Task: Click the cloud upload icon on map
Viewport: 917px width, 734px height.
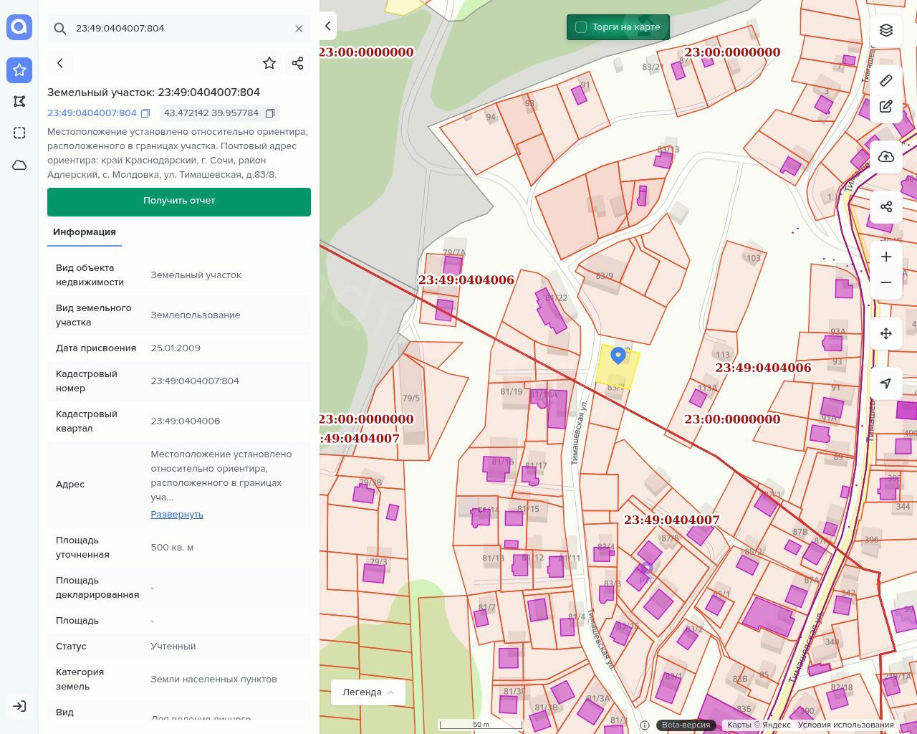Action: pyautogui.click(x=886, y=157)
